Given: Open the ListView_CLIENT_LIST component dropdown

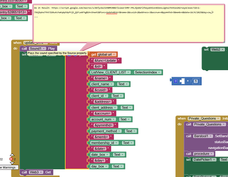Looking at the screenshot, I should [128, 72].
